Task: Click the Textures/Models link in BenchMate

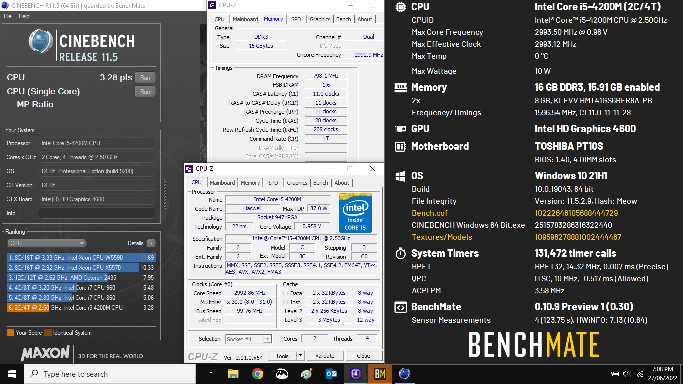Action: click(x=442, y=237)
